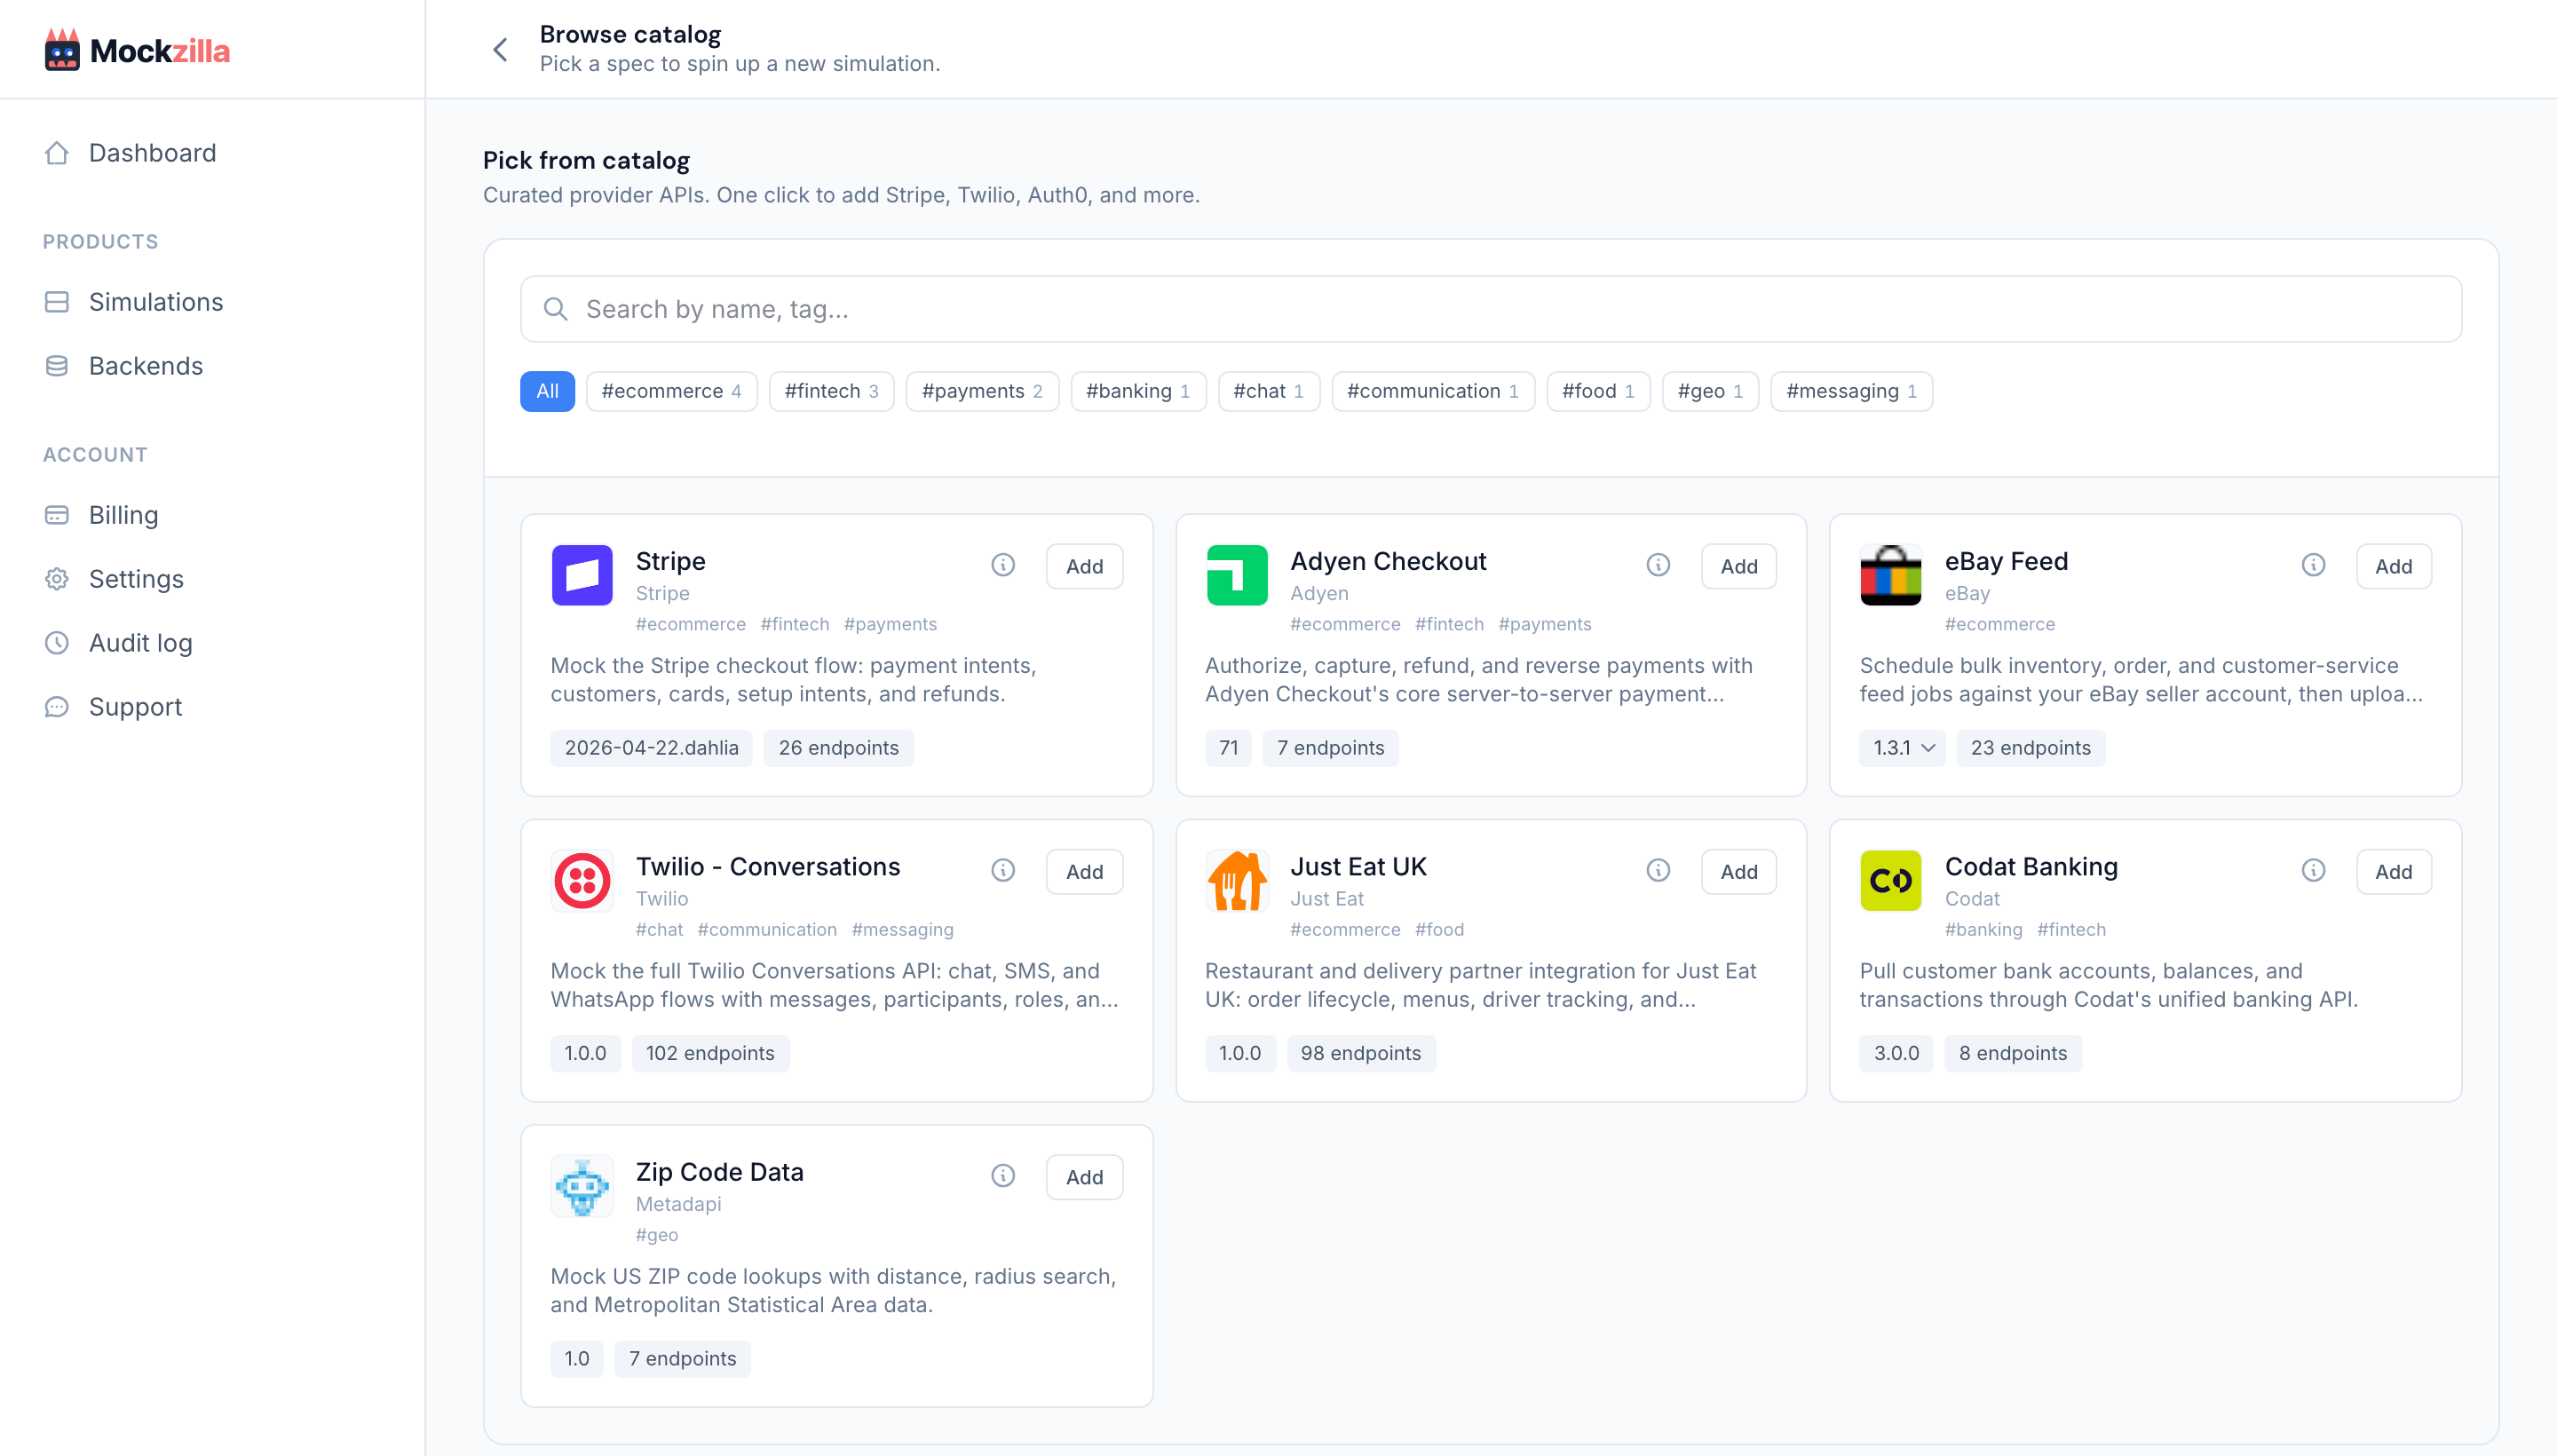2557x1456 pixels.
Task: Show info for eBay Feed
Action: coord(2313,565)
